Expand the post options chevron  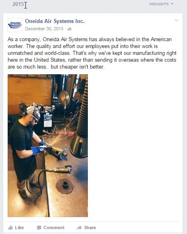177,20
